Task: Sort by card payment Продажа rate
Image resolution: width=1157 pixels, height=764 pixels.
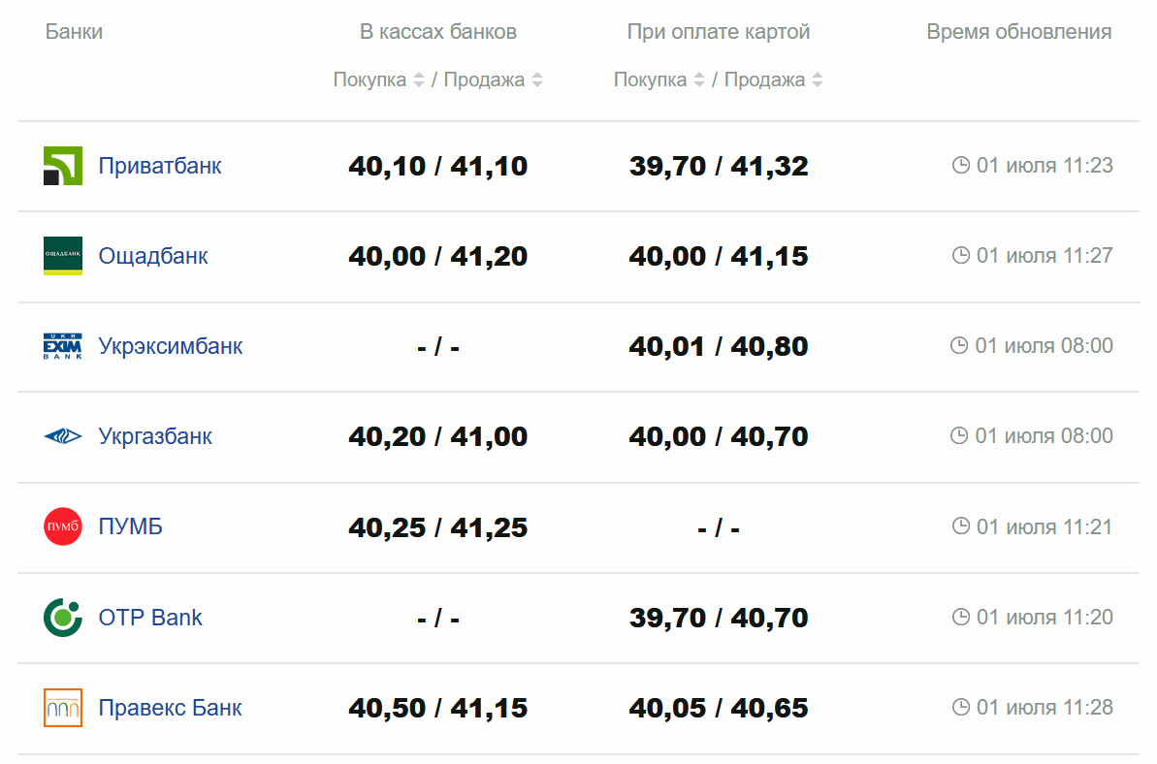Action: click(818, 80)
